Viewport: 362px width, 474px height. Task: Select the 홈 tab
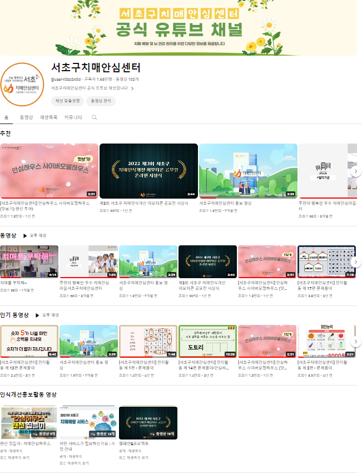tap(6, 117)
